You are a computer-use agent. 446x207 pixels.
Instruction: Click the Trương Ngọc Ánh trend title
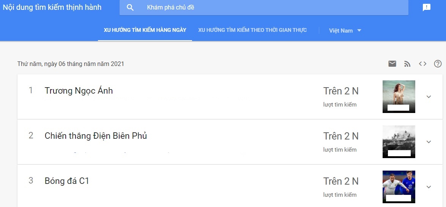tap(79, 91)
